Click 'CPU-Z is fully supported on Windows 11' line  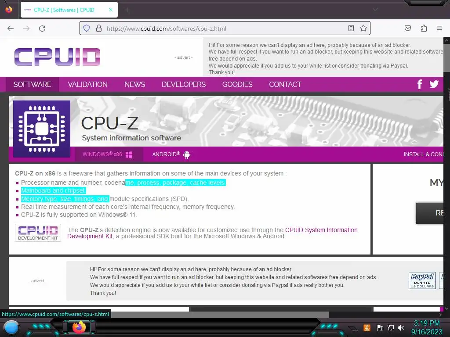(79, 215)
